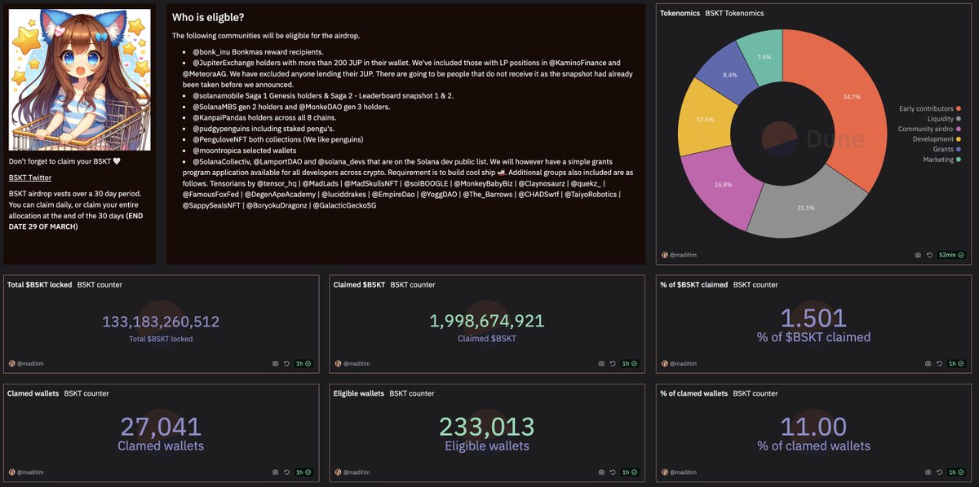Viewport: 979px width, 487px height.
Task: Click the anime girl shopping cart image
Action: tap(79, 80)
